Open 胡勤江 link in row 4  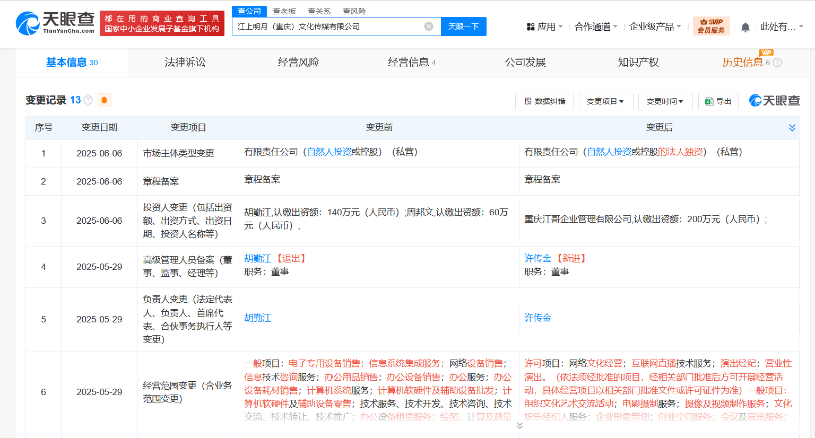click(x=258, y=259)
